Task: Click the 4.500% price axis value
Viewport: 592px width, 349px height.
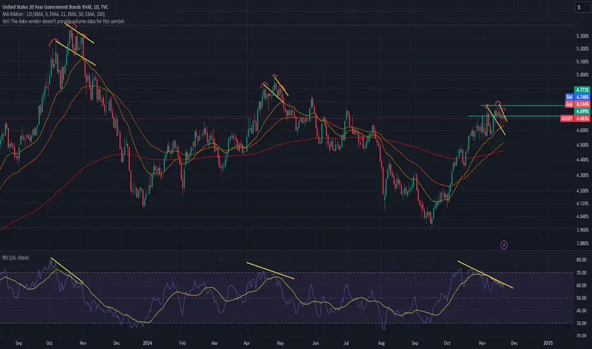Action: (582, 145)
